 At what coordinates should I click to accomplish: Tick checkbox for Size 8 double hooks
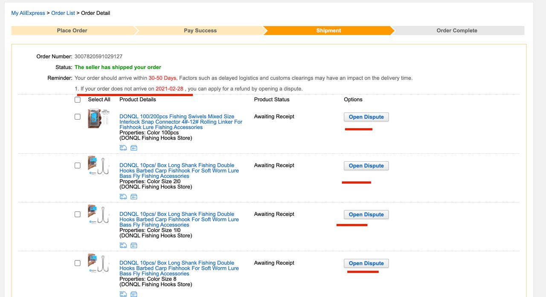tap(78, 263)
